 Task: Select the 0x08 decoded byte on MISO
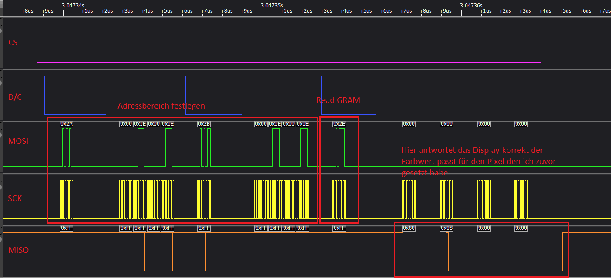(x=447, y=228)
